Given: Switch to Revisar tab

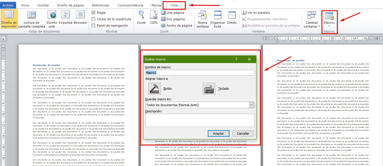Looking at the screenshot, I should [157, 5].
